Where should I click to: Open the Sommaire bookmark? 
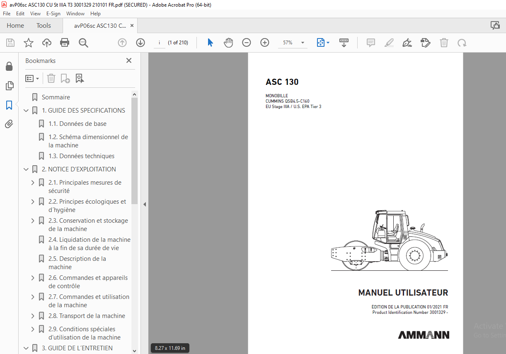(56, 97)
